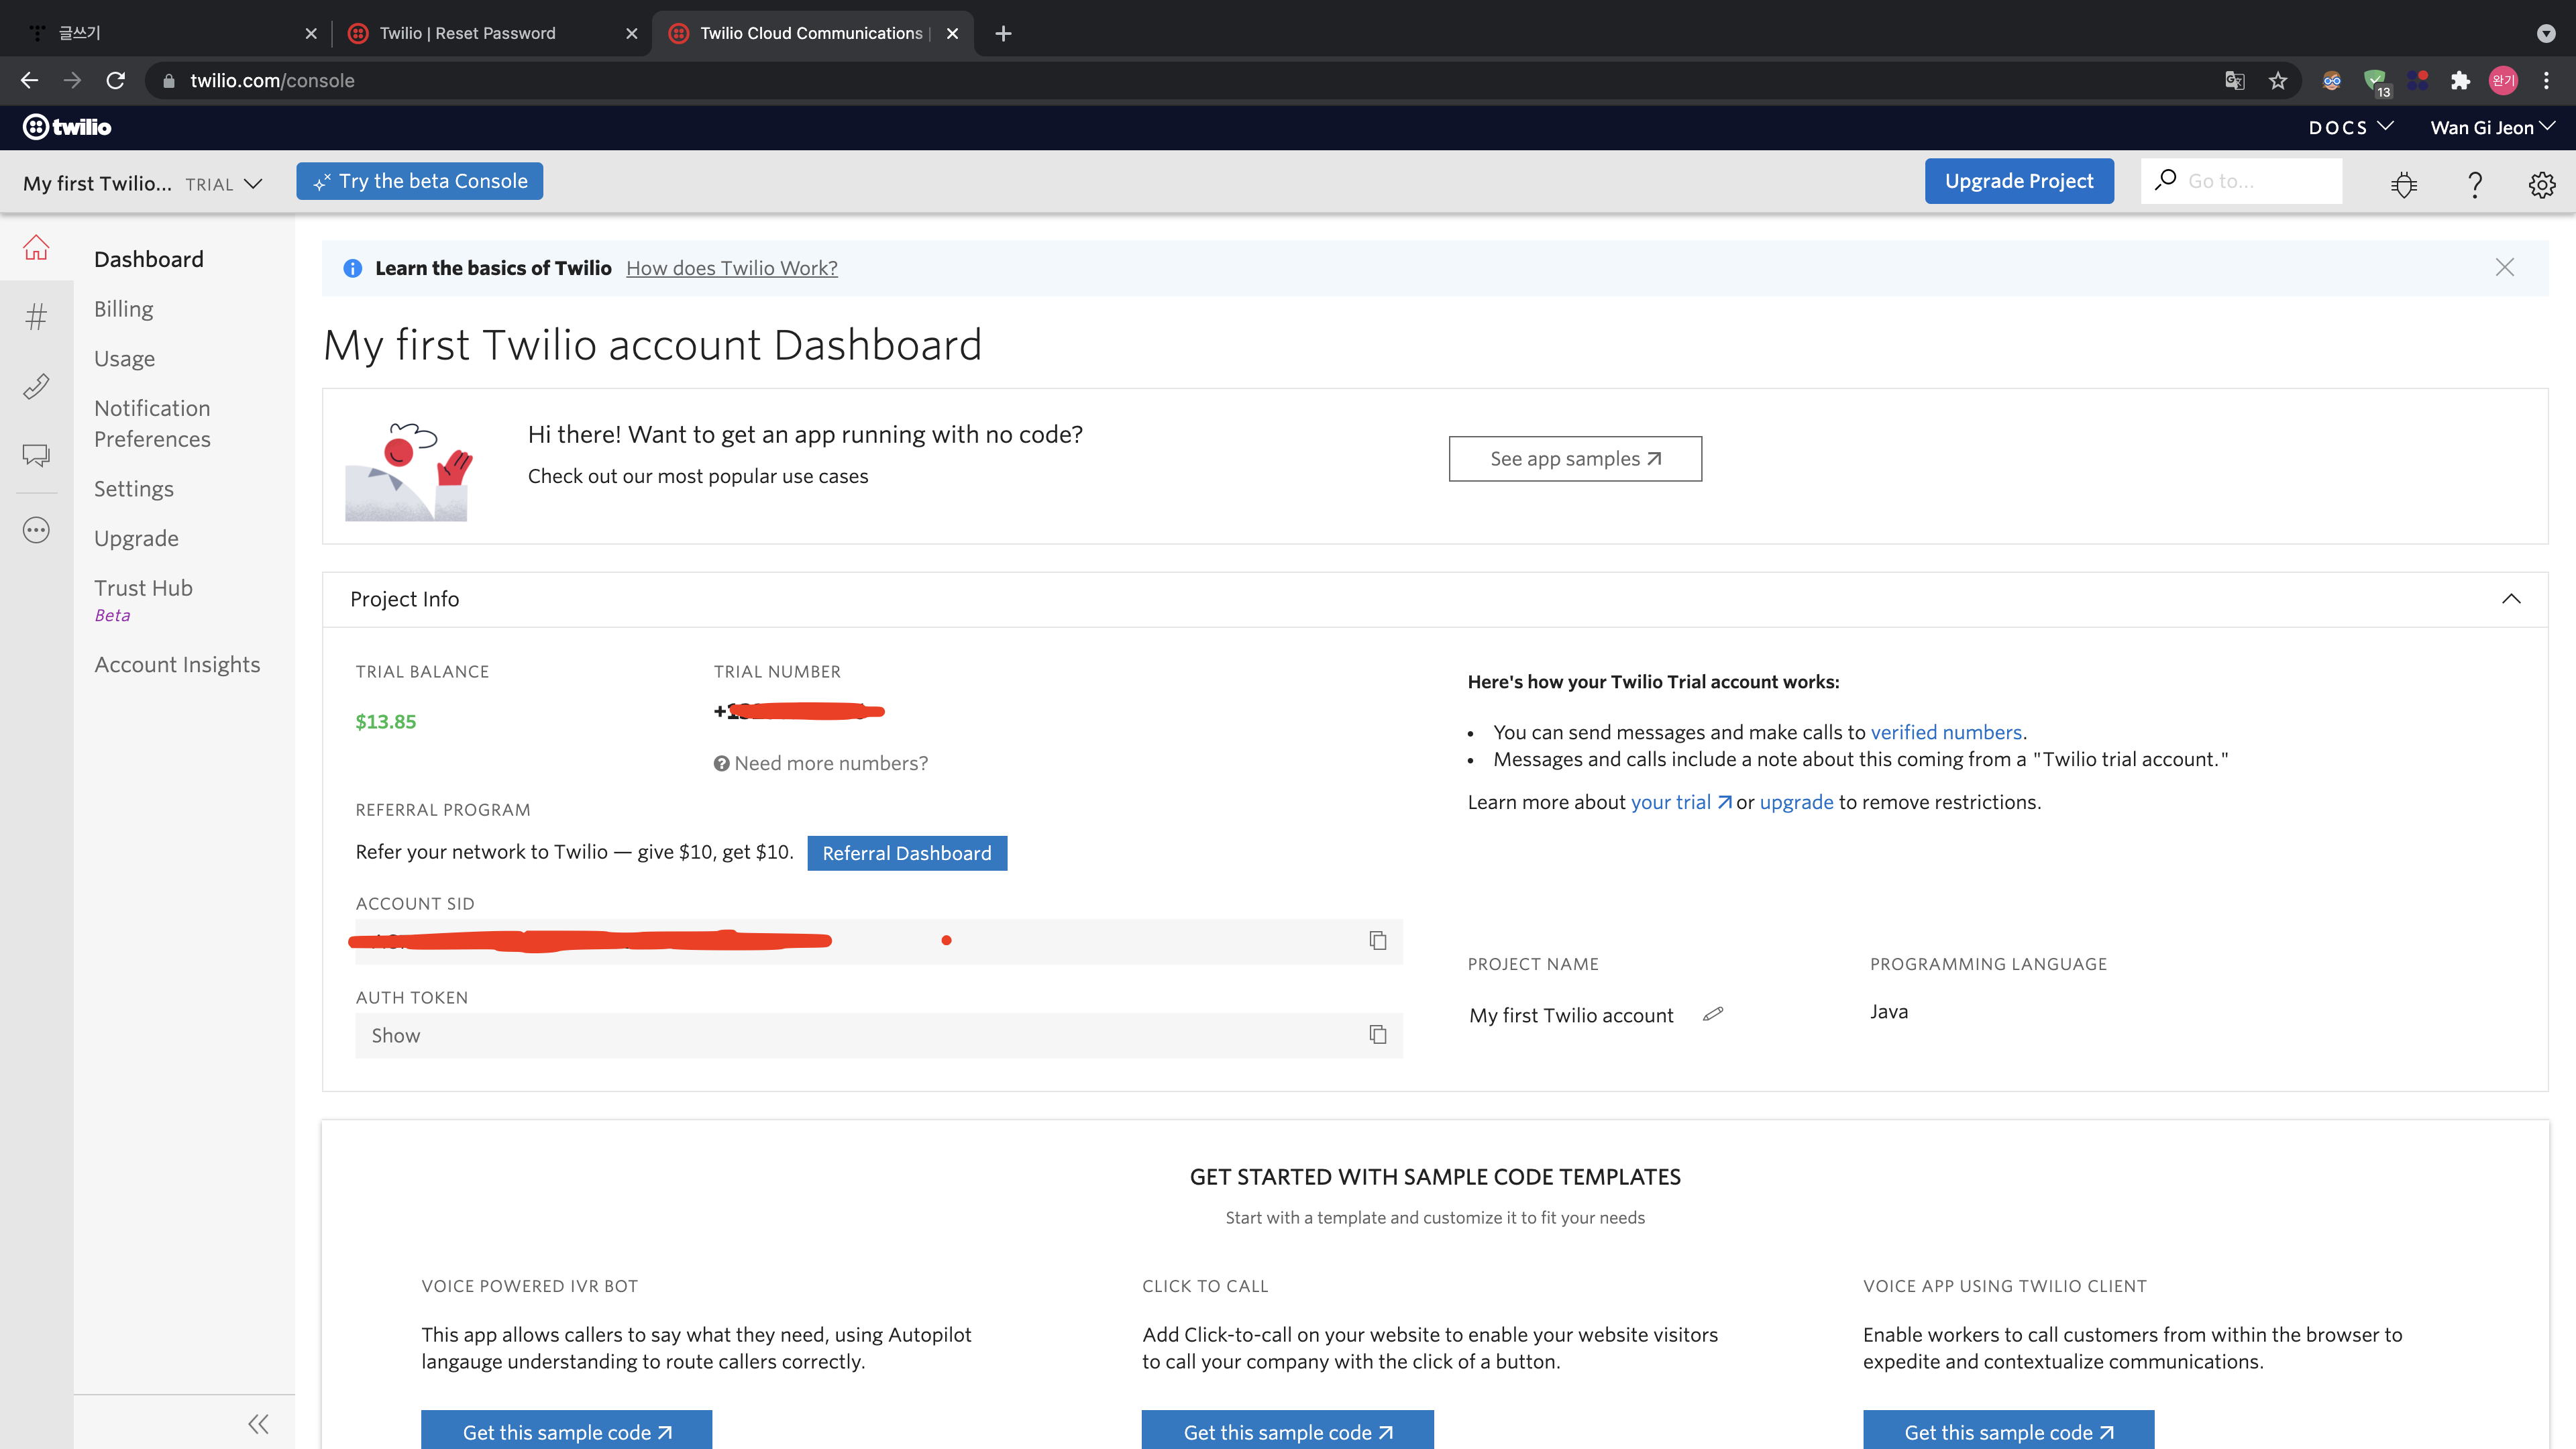Click the Programmable Messaging chat icon
The image size is (2576, 1449).
(x=36, y=456)
